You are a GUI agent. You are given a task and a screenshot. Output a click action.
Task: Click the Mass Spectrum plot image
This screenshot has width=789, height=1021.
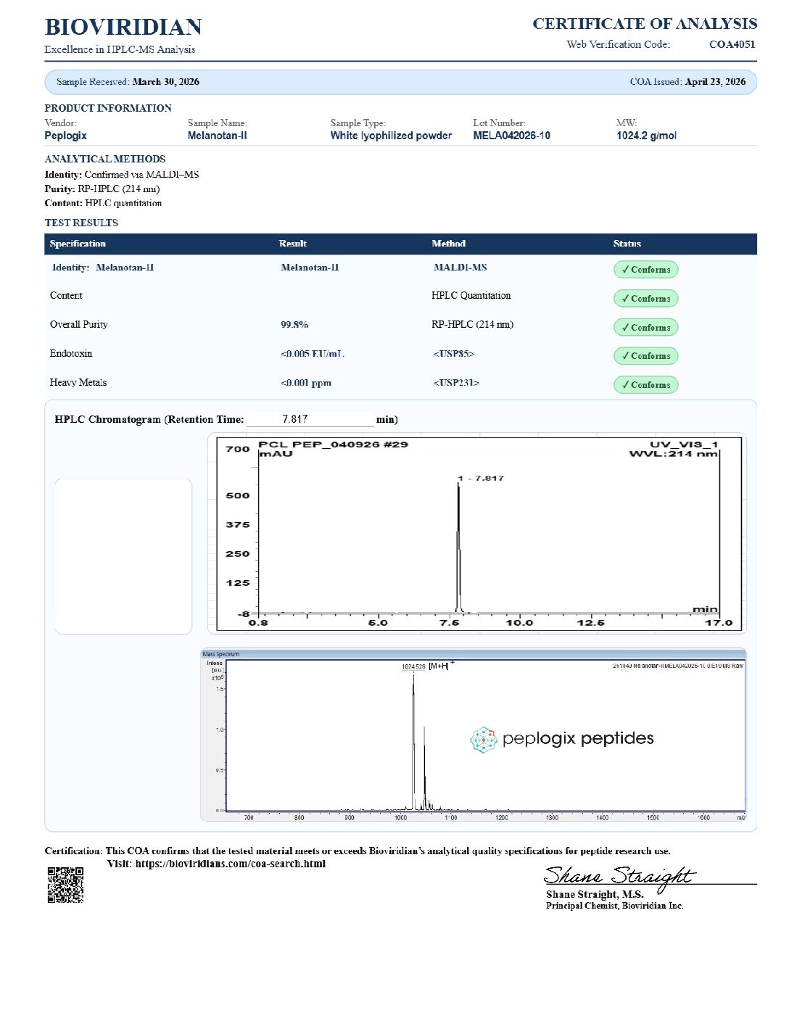tap(473, 735)
